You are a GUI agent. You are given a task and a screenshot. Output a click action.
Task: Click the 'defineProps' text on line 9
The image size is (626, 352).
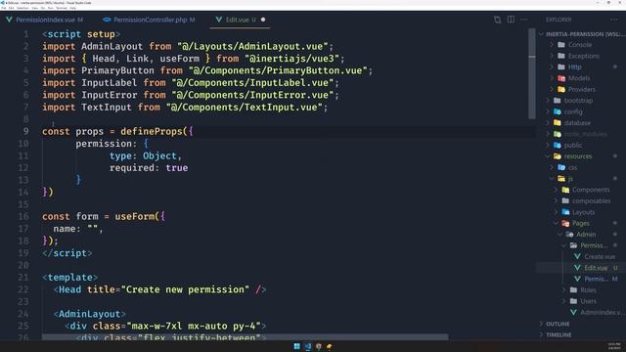point(152,132)
